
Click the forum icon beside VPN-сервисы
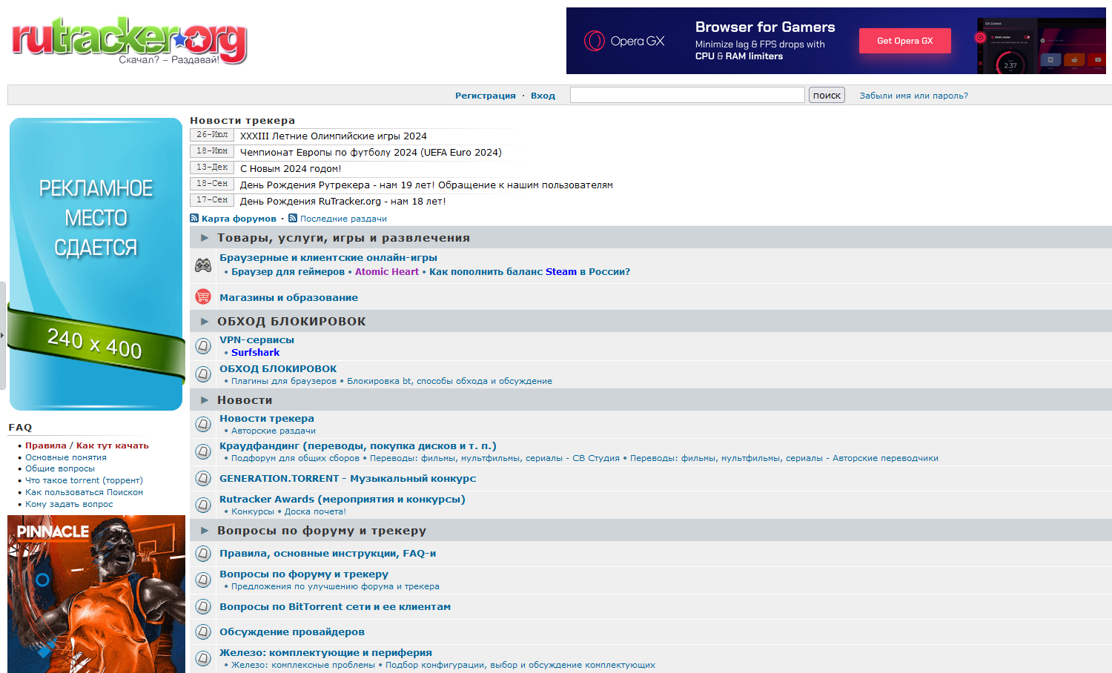[203, 345]
